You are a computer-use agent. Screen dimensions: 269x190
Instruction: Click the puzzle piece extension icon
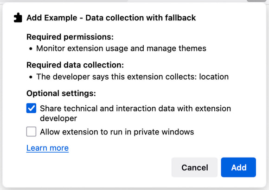(18, 18)
